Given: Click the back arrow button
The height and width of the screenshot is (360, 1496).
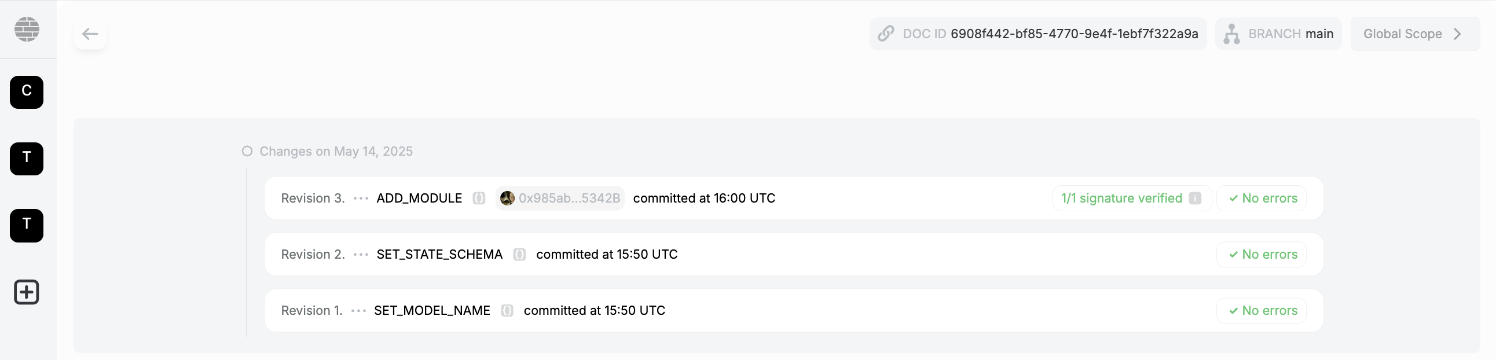Looking at the screenshot, I should (90, 34).
